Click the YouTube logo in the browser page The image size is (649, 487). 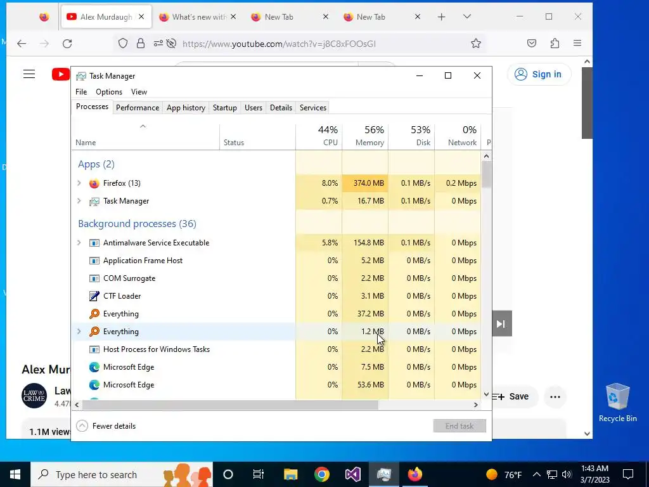(61, 74)
